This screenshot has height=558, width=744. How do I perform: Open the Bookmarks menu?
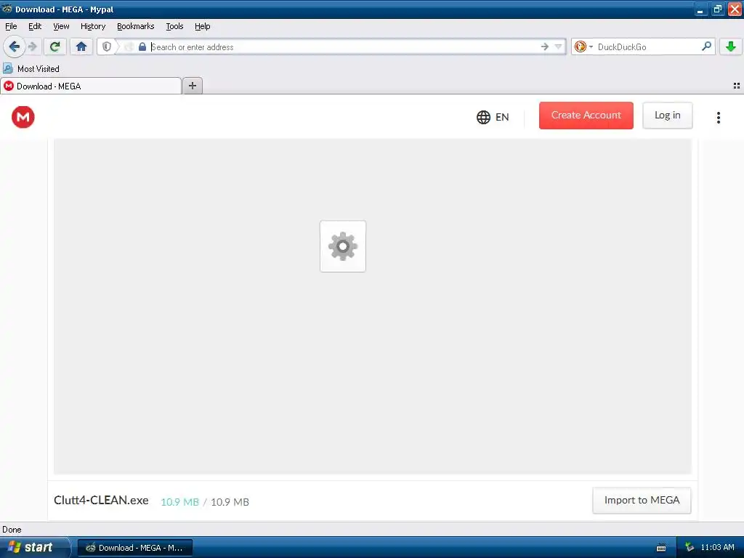click(x=136, y=26)
